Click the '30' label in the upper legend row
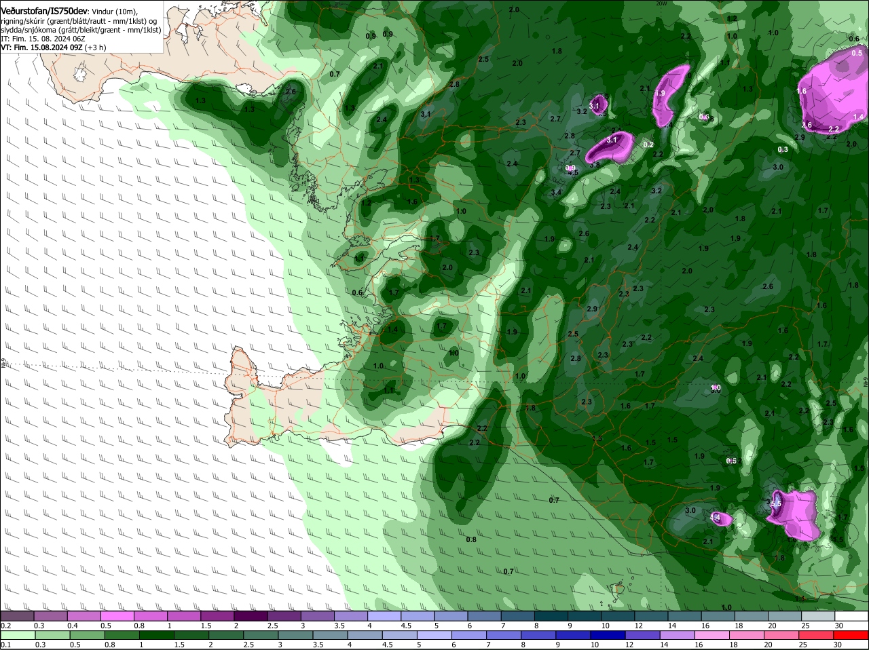Screen dimensions: 869x650 (x=839, y=626)
